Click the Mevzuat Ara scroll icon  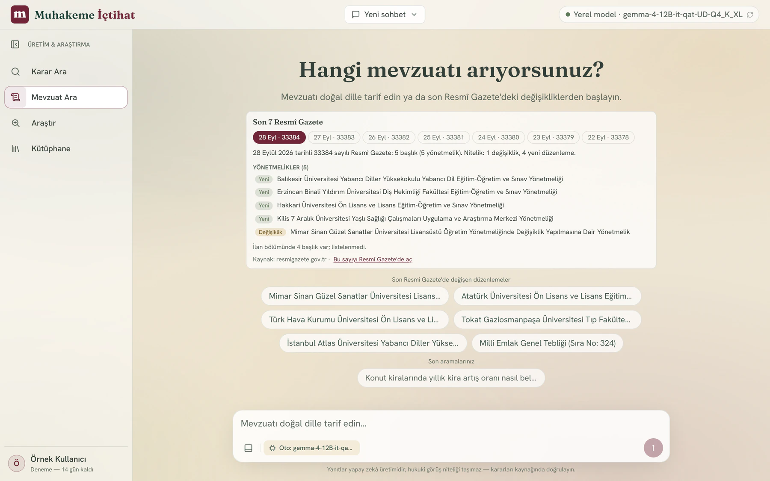pyautogui.click(x=15, y=97)
